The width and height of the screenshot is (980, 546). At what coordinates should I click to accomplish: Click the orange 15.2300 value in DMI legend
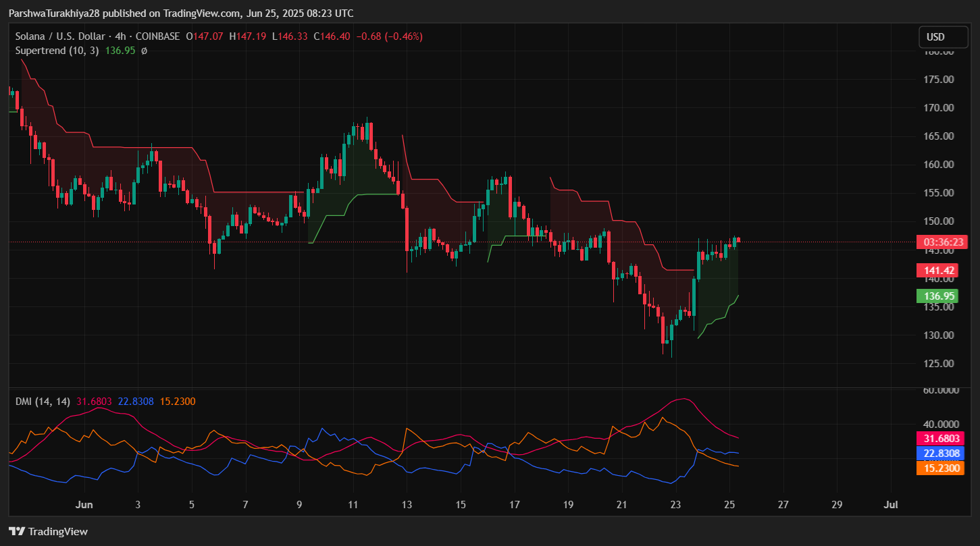click(x=177, y=402)
